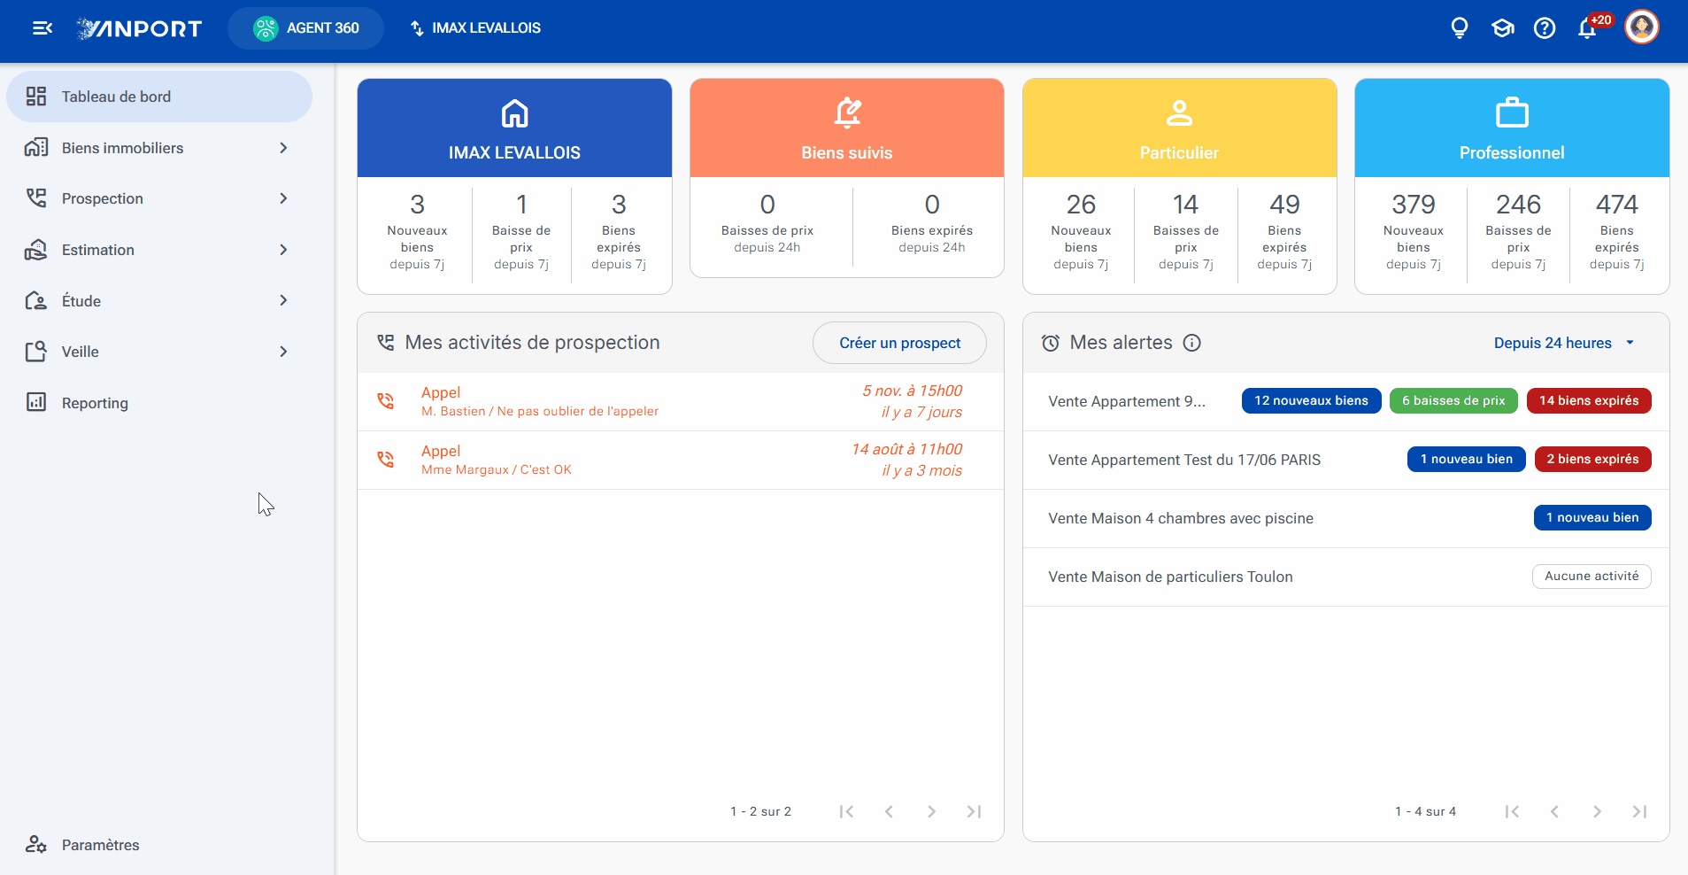The height and width of the screenshot is (875, 1688).
Task: Open the Depuis 24 heures period dropdown
Action: [x=1563, y=343]
